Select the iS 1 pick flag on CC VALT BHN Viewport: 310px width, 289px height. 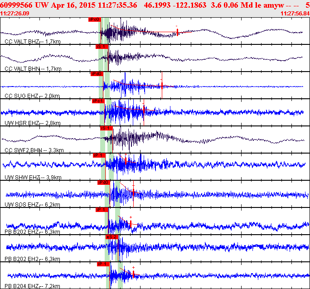click(x=102, y=47)
